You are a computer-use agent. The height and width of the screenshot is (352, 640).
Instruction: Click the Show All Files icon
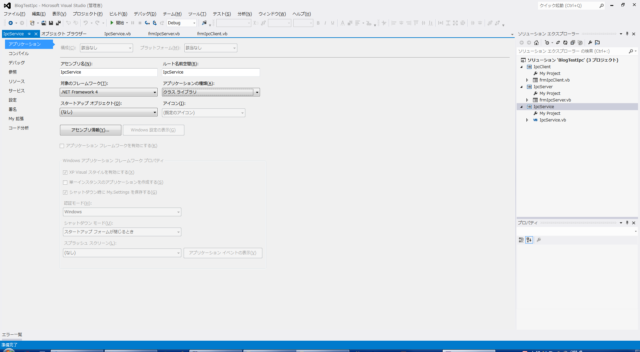[x=580, y=43]
